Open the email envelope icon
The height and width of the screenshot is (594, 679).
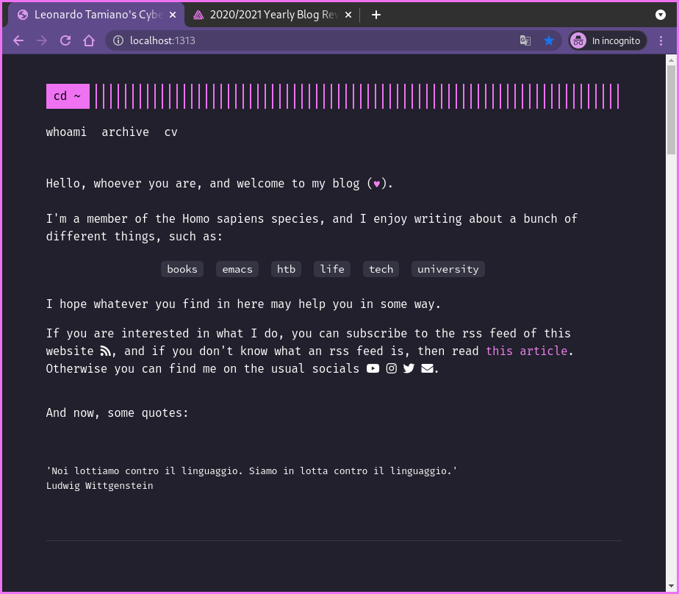tap(427, 368)
